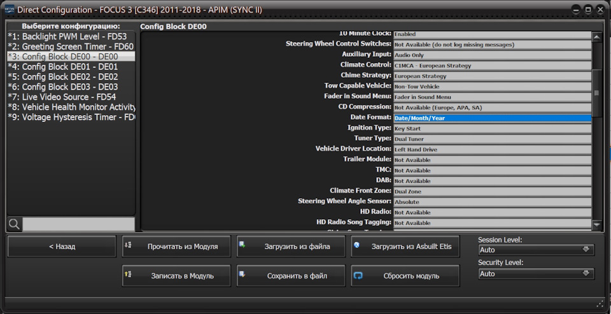The image size is (611, 314).
Task: Open the Vehicle Driver Location value
Action: (492, 149)
